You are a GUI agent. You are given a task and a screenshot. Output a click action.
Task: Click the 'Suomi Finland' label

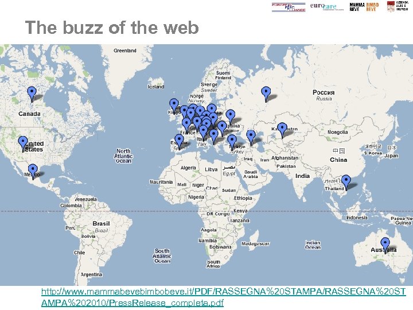(x=223, y=75)
